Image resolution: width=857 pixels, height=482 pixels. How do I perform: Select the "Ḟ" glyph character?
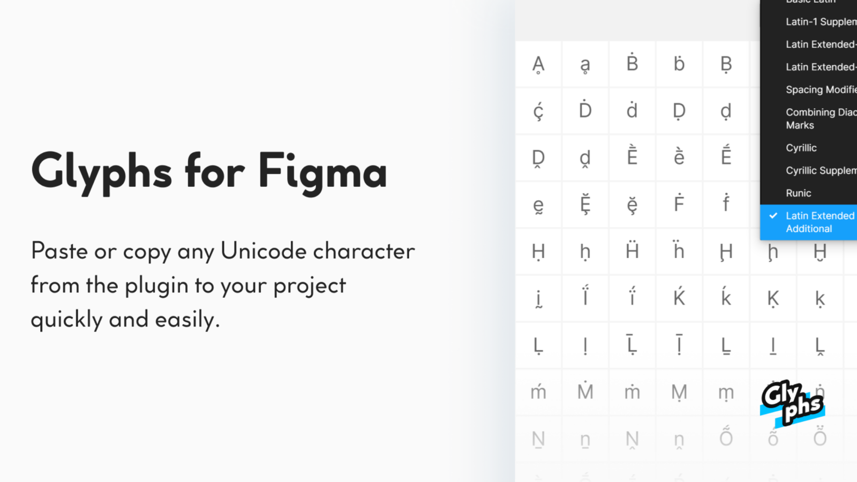tap(679, 205)
